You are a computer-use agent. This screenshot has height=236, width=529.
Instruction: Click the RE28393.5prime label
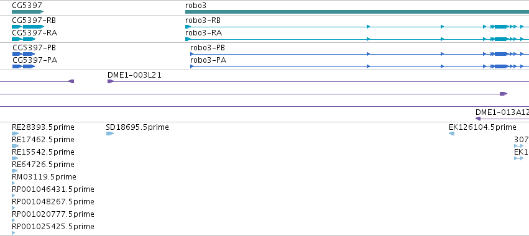click(x=43, y=127)
